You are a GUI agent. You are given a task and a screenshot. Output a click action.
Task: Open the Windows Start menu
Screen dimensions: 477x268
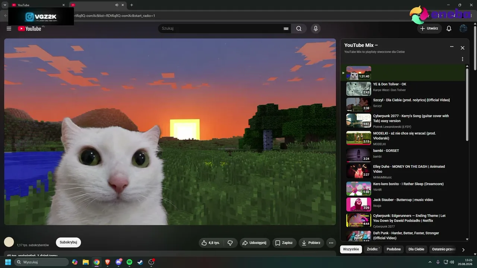(x=8, y=262)
